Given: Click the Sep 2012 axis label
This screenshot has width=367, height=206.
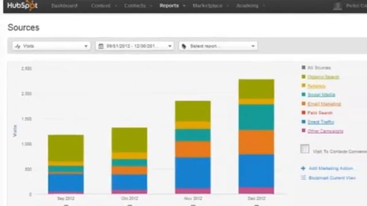Looking at the screenshot, I should [66, 199].
